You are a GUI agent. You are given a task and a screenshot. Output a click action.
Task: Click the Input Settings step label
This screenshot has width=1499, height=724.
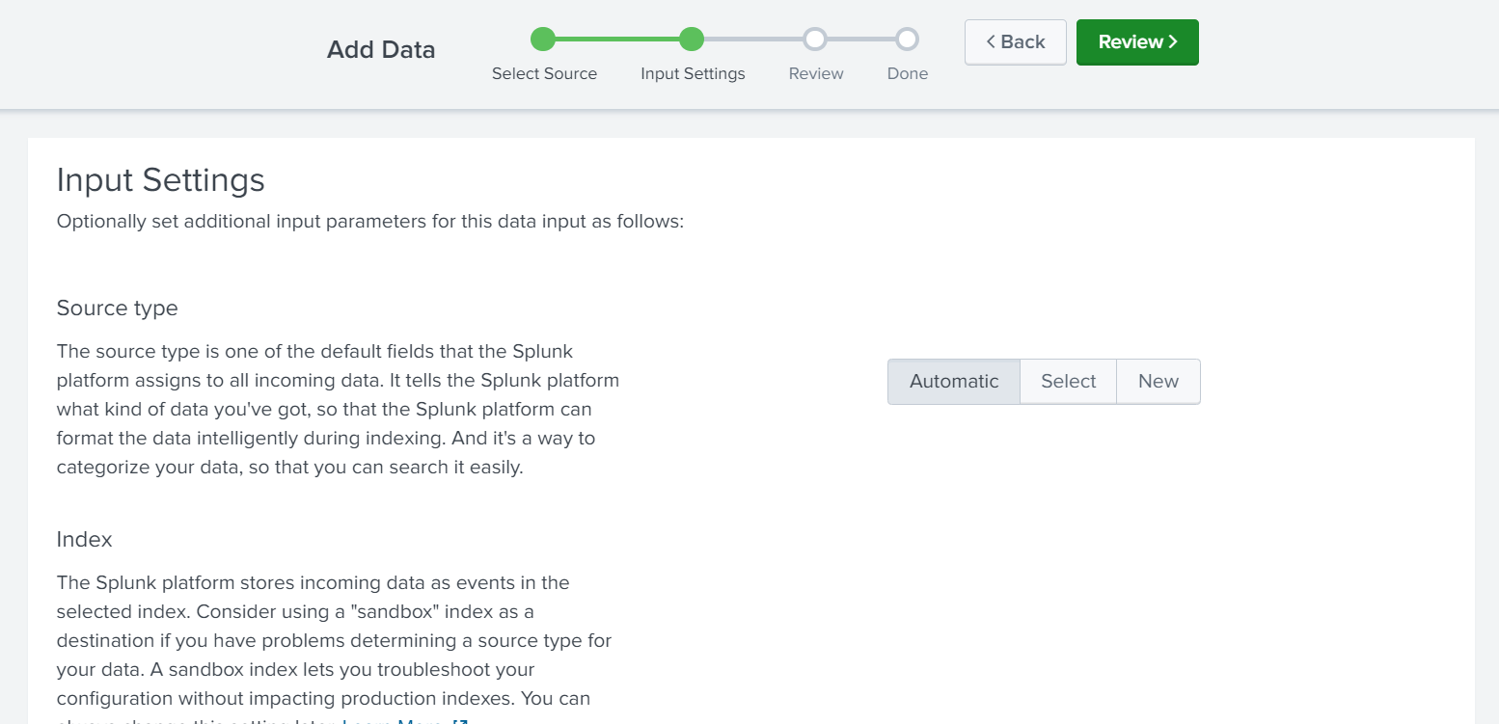click(693, 73)
